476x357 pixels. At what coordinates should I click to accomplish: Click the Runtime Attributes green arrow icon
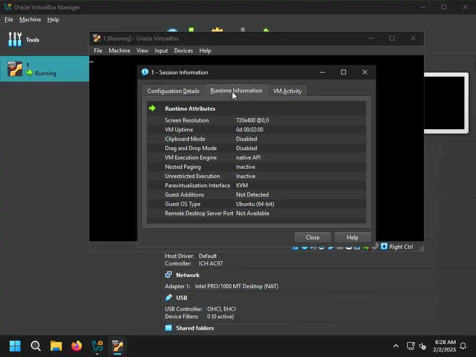tap(152, 108)
